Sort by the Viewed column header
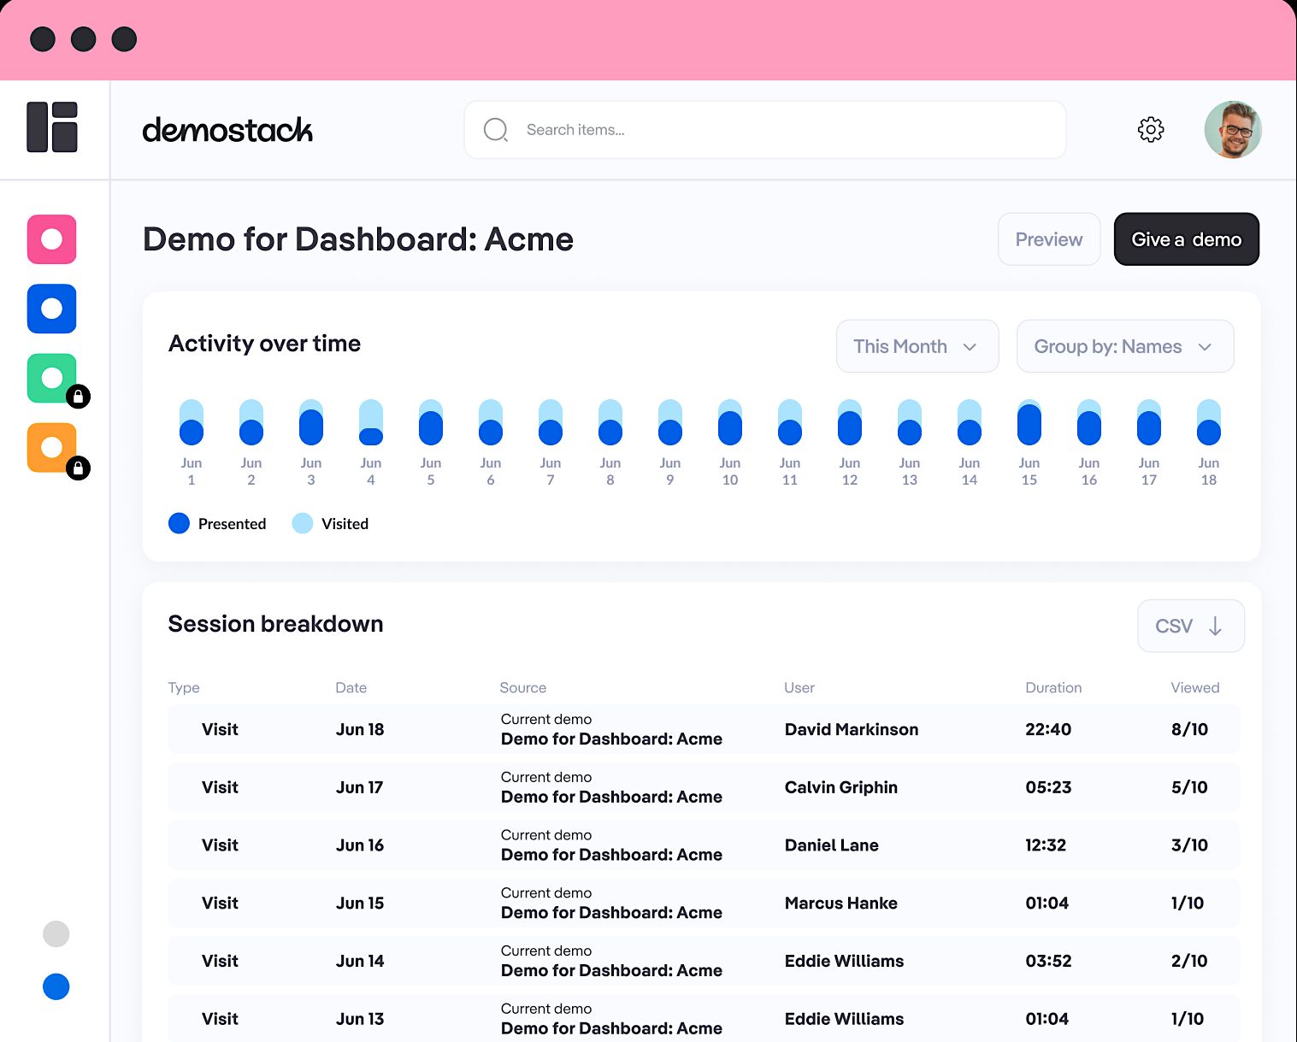This screenshot has height=1042, width=1297. coord(1195,688)
